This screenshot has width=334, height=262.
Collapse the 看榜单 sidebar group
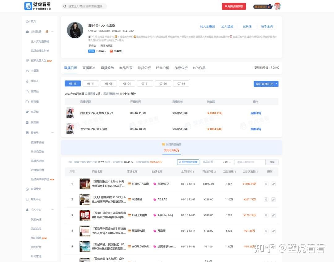click(52, 132)
